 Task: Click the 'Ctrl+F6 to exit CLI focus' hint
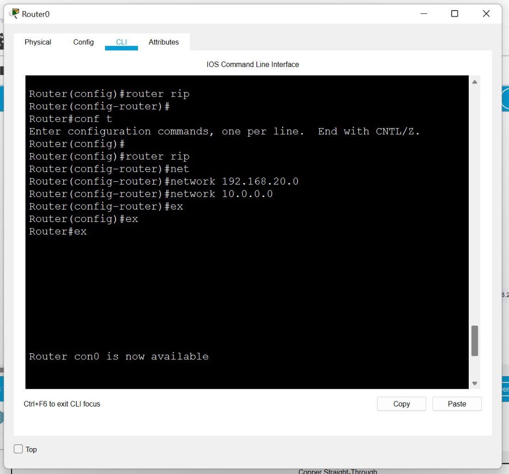coord(62,404)
